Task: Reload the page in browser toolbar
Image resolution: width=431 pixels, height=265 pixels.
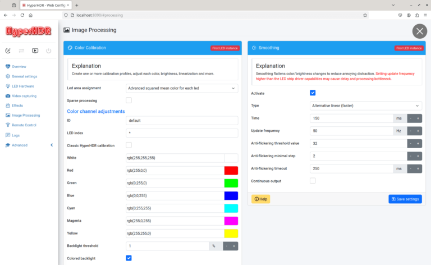Action: coord(22,15)
